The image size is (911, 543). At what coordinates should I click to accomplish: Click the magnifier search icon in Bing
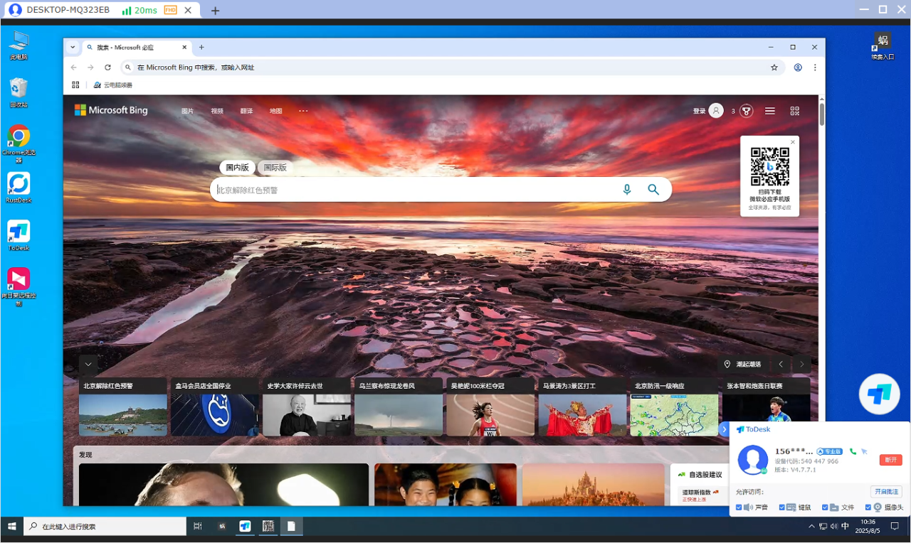pyautogui.click(x=653, y=190)
